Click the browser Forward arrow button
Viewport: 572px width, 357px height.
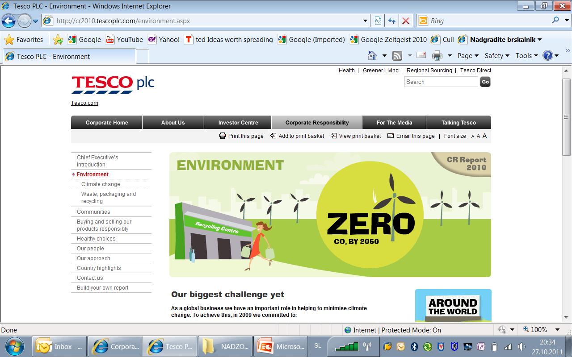24,21
